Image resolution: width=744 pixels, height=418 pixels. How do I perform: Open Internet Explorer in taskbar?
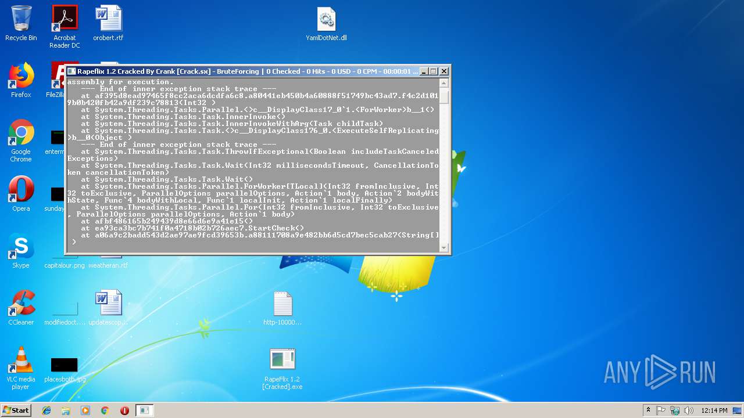[x=46, y=410]
